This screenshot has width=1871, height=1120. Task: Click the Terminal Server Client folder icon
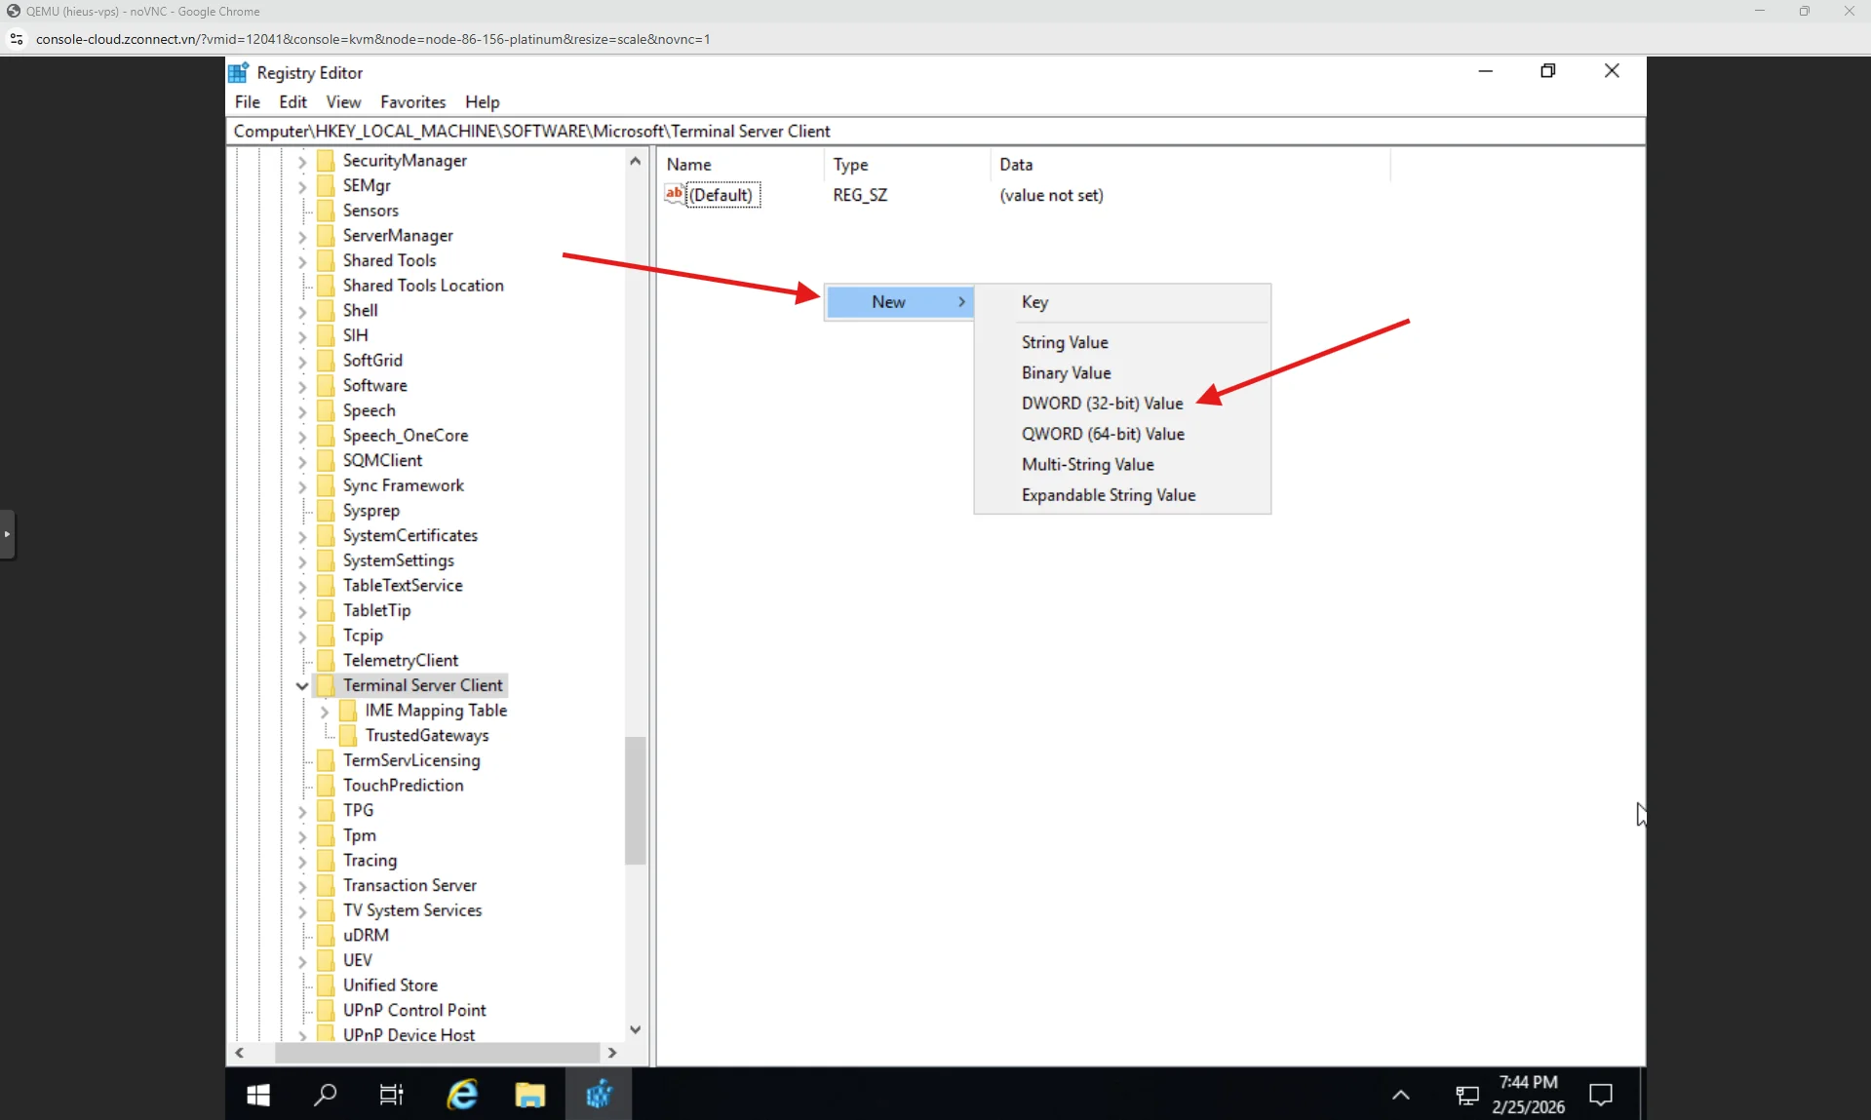coord(327,685)
